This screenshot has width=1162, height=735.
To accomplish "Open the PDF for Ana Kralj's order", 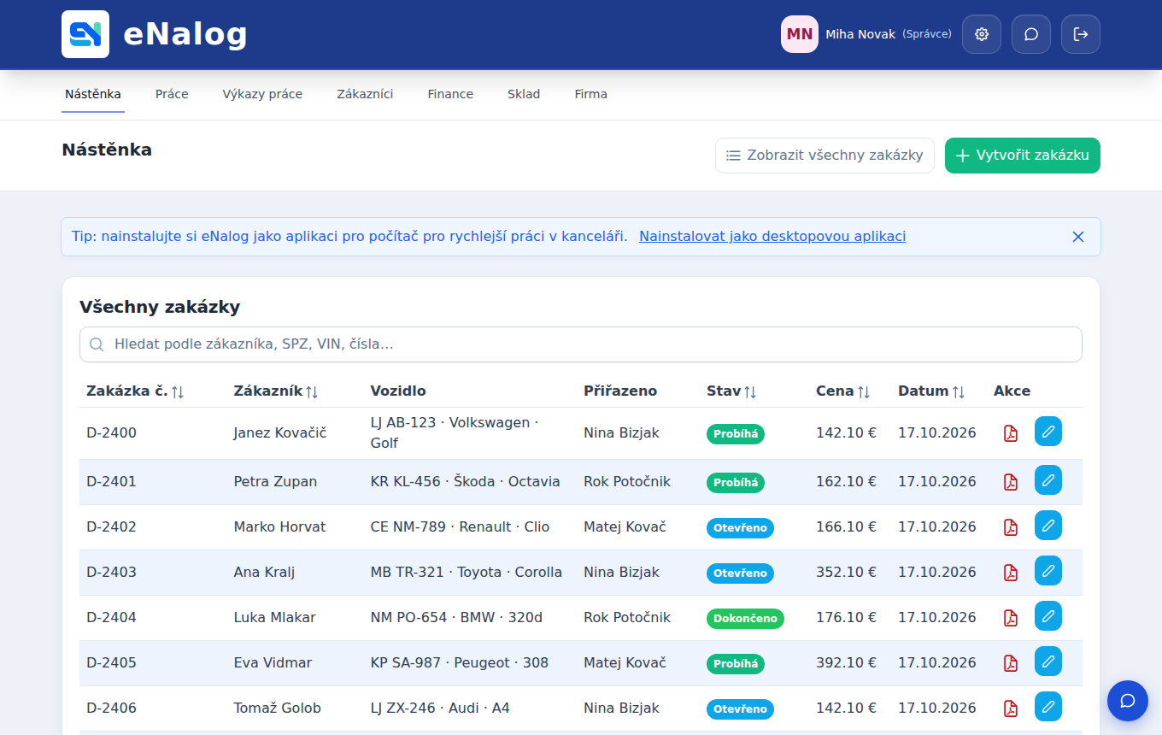I will 1011,573.
